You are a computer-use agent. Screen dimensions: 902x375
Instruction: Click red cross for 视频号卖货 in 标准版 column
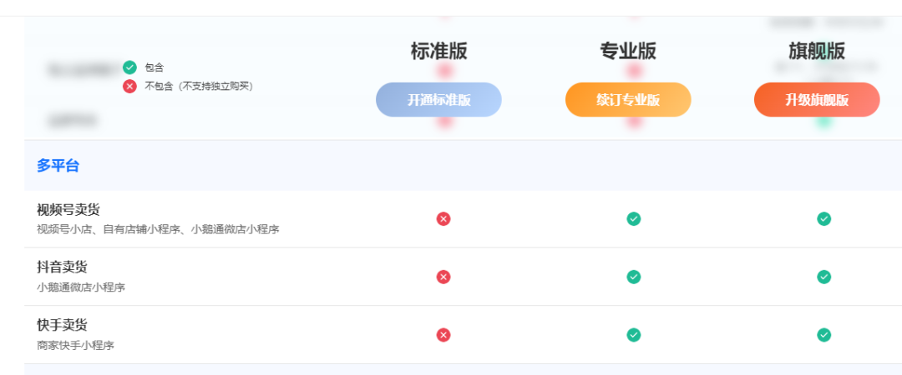[443, 219]
